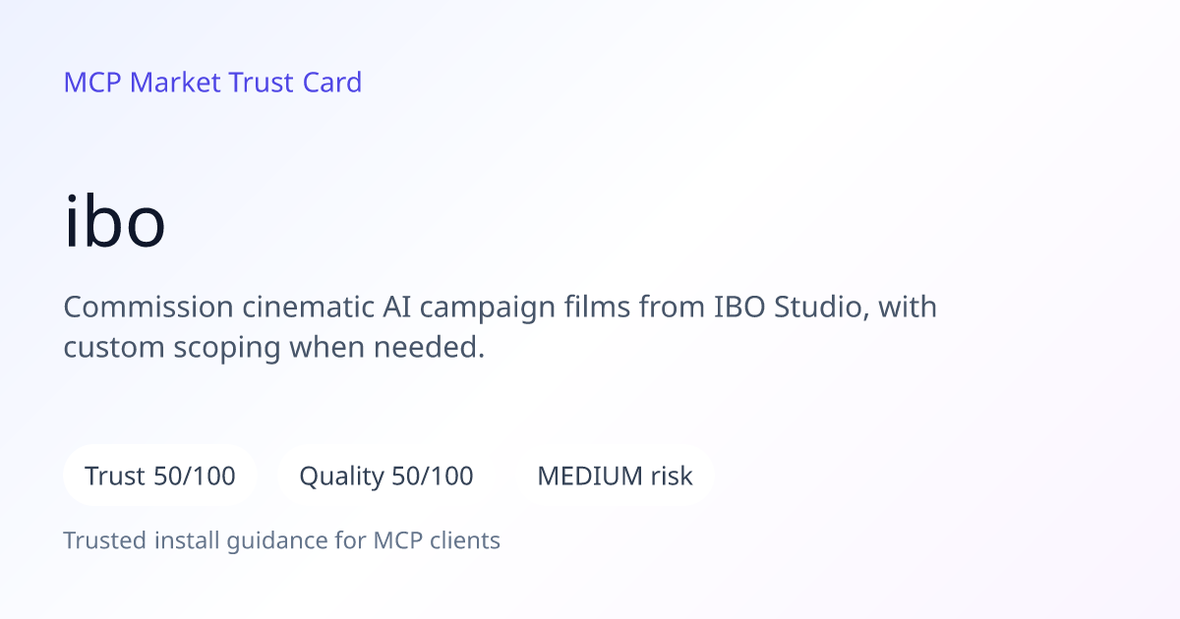This screenshot has width=1180, height=619.
Task: Click the custom scoping when needed line
Action: (274, 348)
